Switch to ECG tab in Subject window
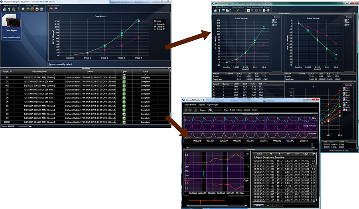 click(278, 205)
